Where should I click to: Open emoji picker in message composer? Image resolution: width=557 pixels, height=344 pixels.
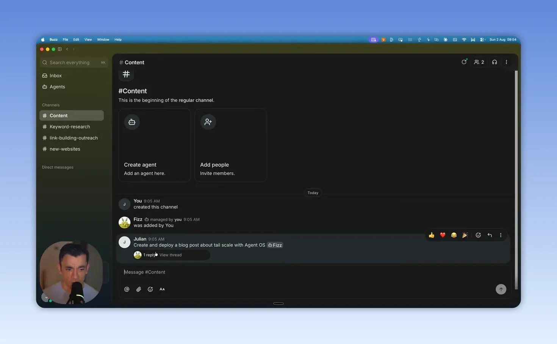coord(150,289)
